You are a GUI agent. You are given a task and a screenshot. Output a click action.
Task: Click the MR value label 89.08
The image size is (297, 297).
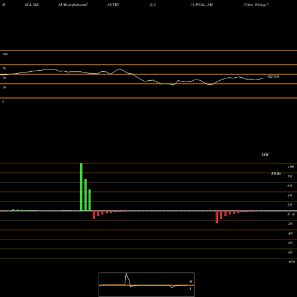276,174
